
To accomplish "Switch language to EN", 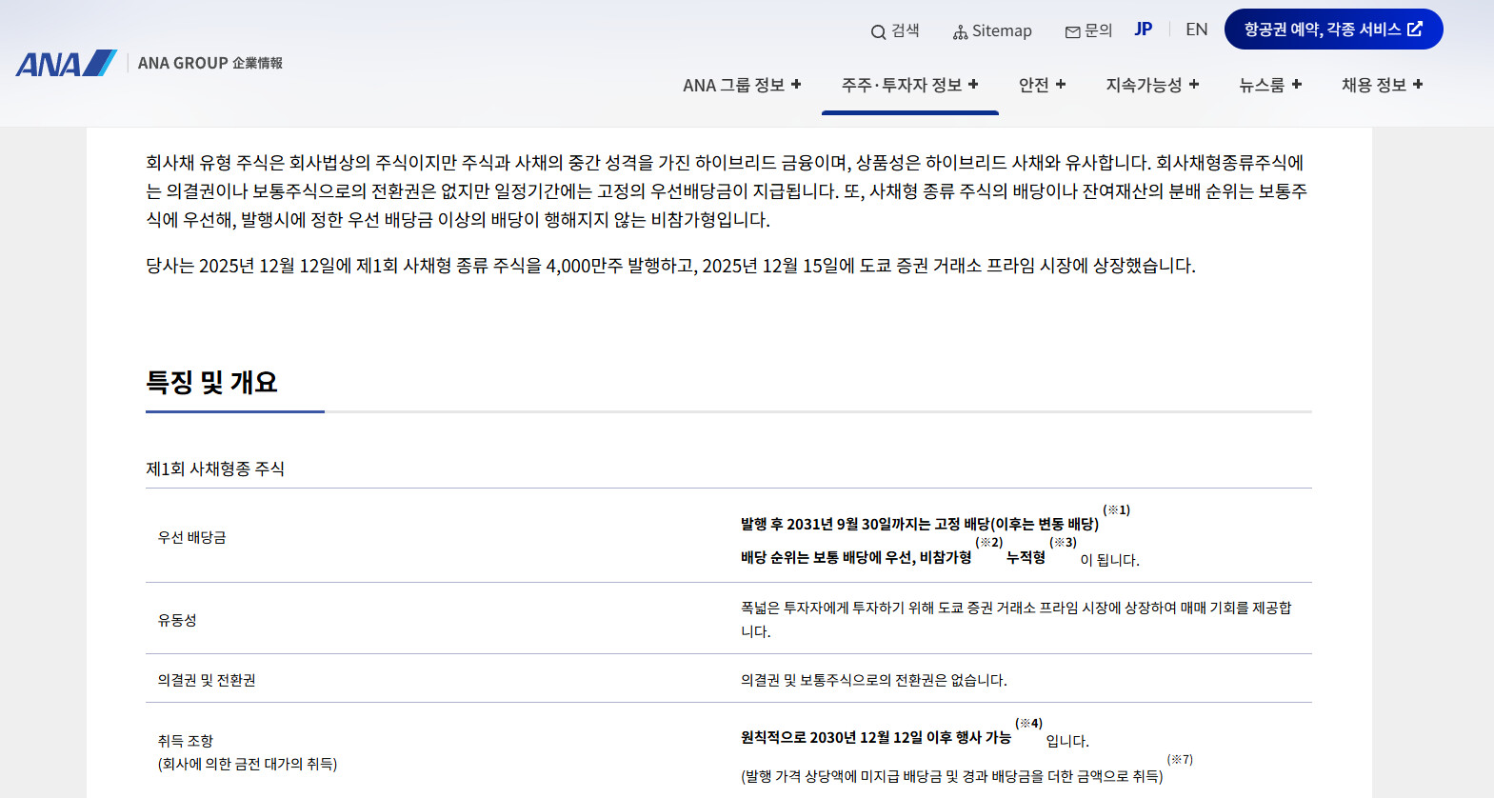I will click(1197, 30).
